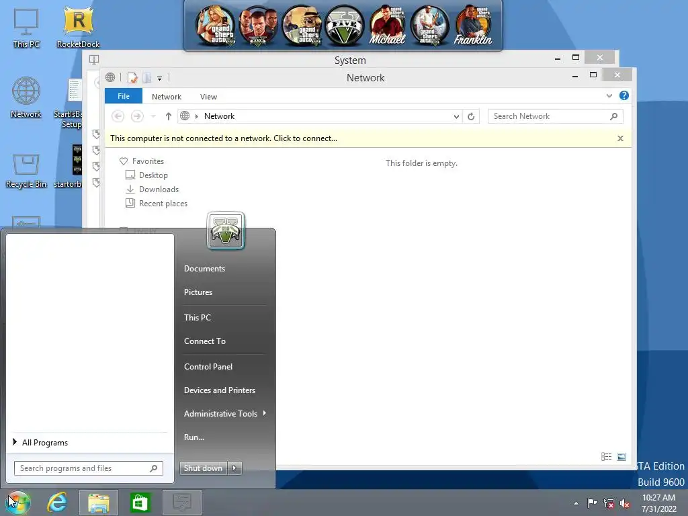This screenshot has width=688, height=516.
Task: Click the Forward navigation arrow
Action: pyautogui.click(x=137, y=116)
